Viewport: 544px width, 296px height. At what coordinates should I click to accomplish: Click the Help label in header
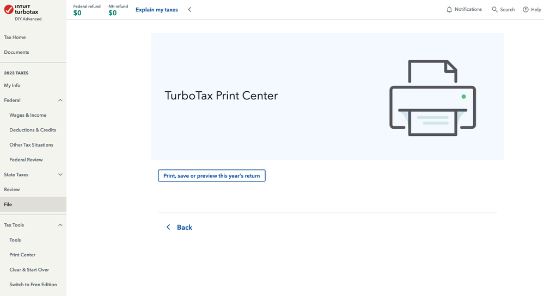coord(536,10)
